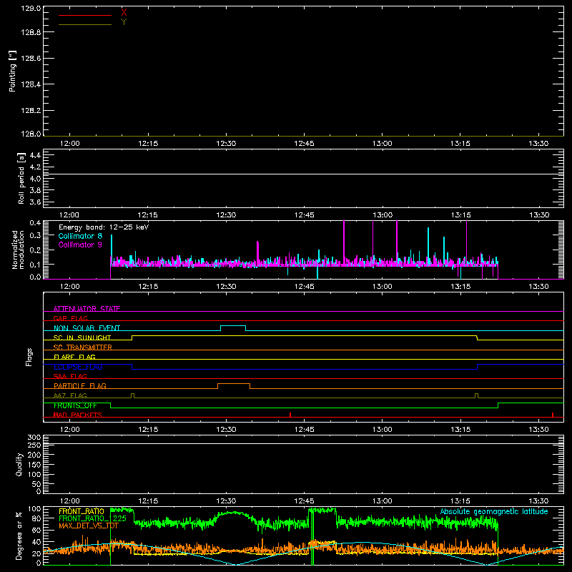
Task: Click the Quality axis title
Action: click(19, 464)
